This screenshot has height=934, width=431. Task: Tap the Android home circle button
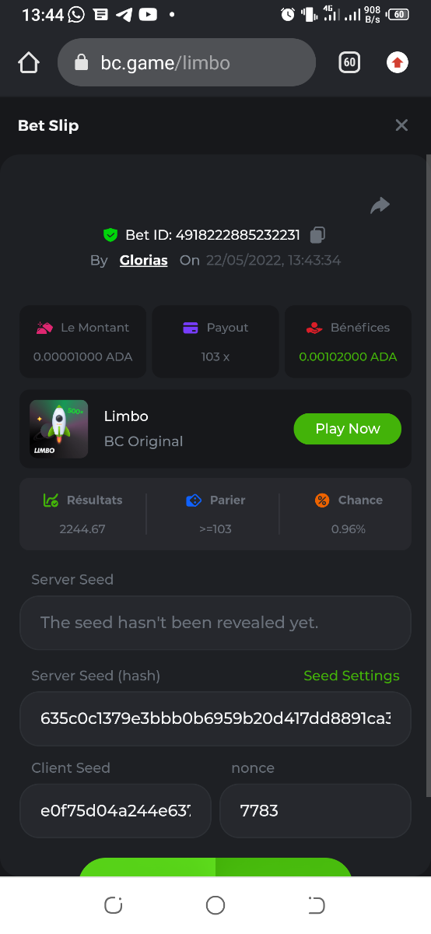215,905
